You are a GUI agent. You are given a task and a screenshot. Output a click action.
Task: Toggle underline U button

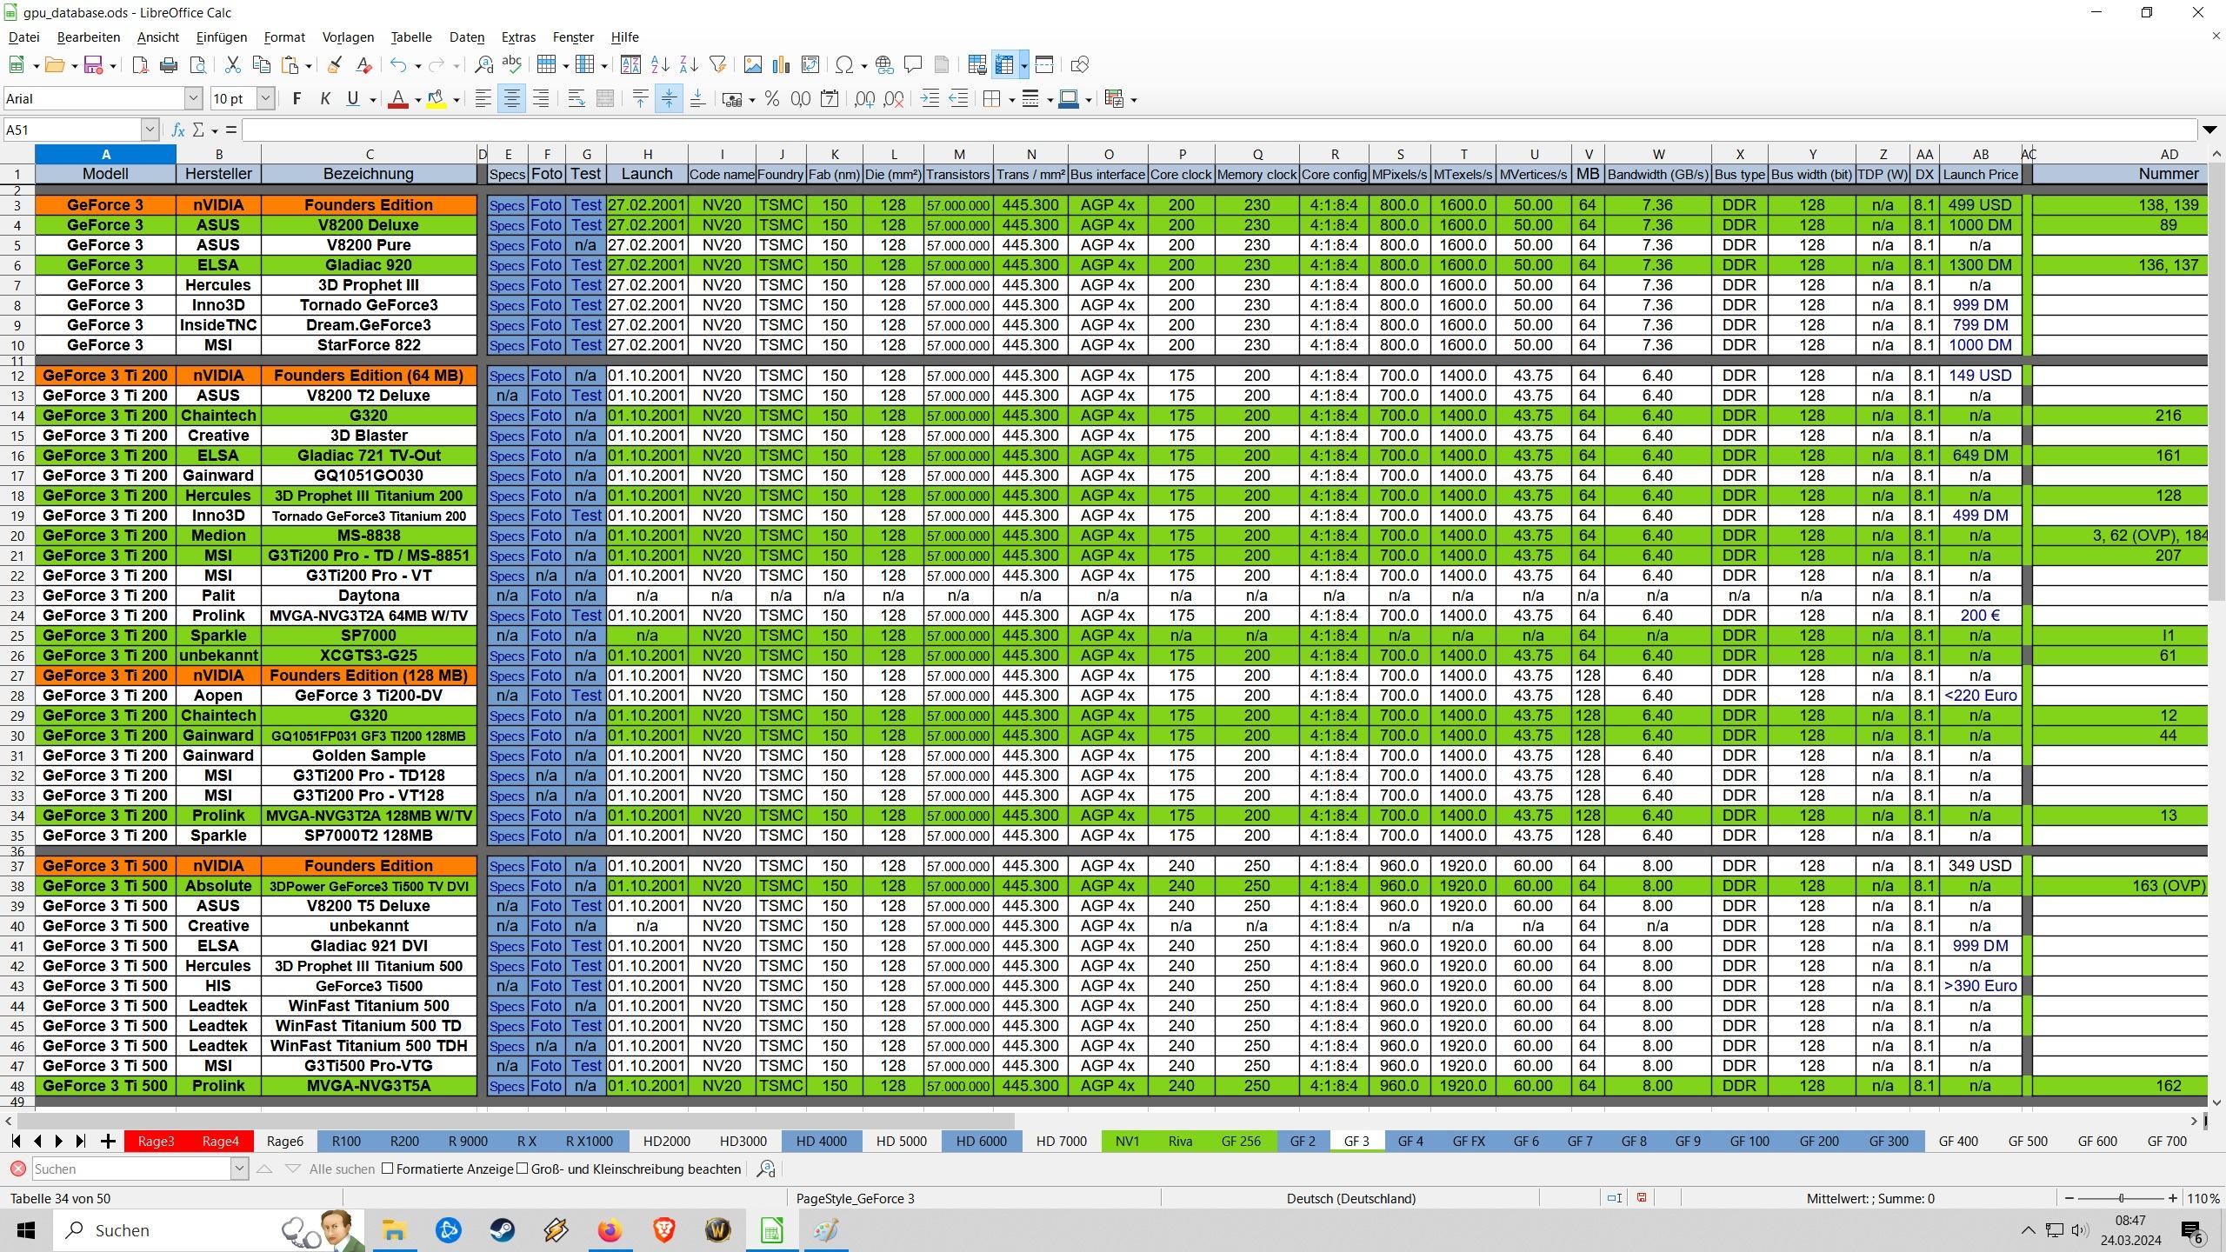[353, 99]
